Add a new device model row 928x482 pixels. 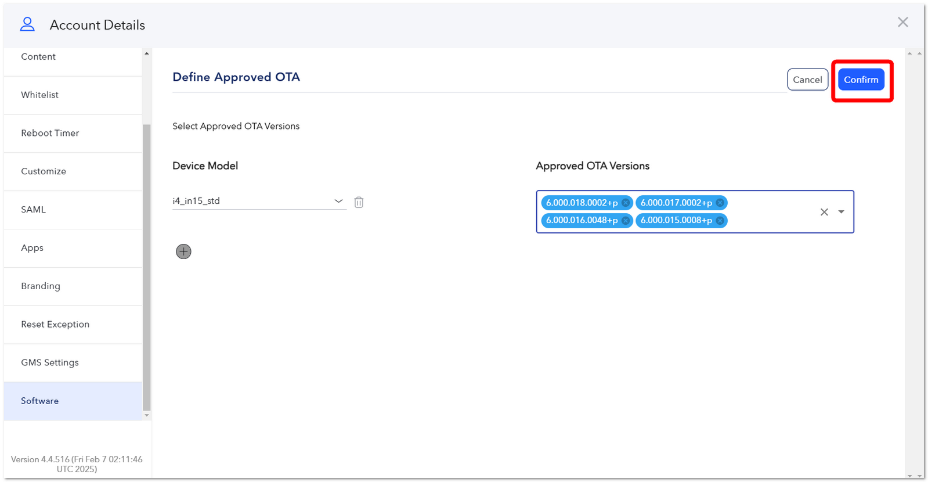click(183, 251)
